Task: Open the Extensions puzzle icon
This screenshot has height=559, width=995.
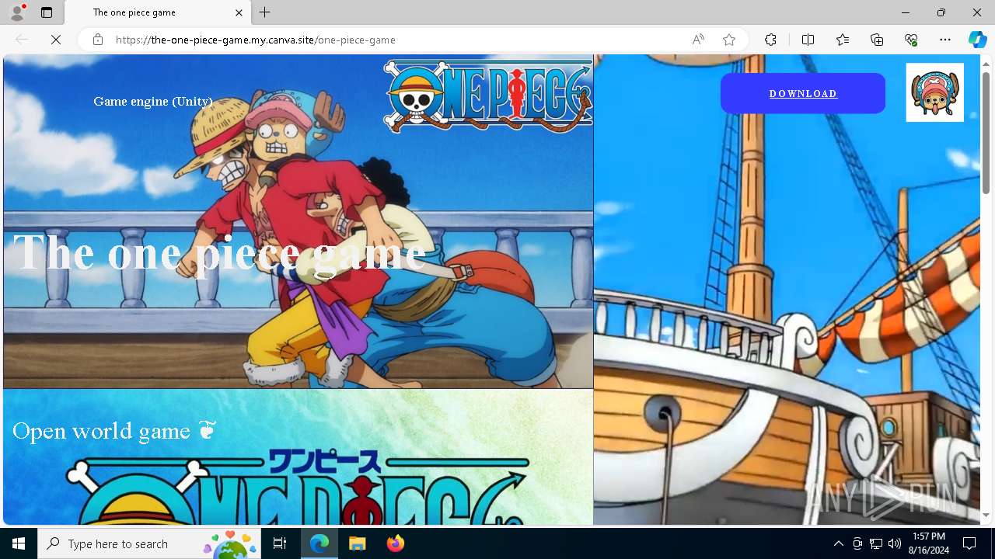Action: [x=770, y=40]
